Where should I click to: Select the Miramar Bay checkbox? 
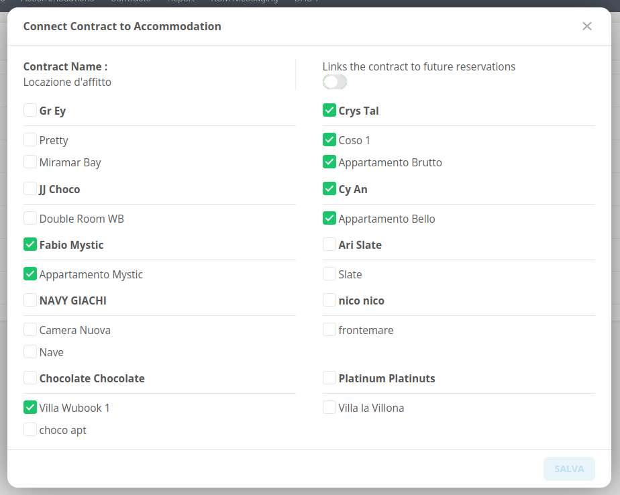click(x=30, y=162)
